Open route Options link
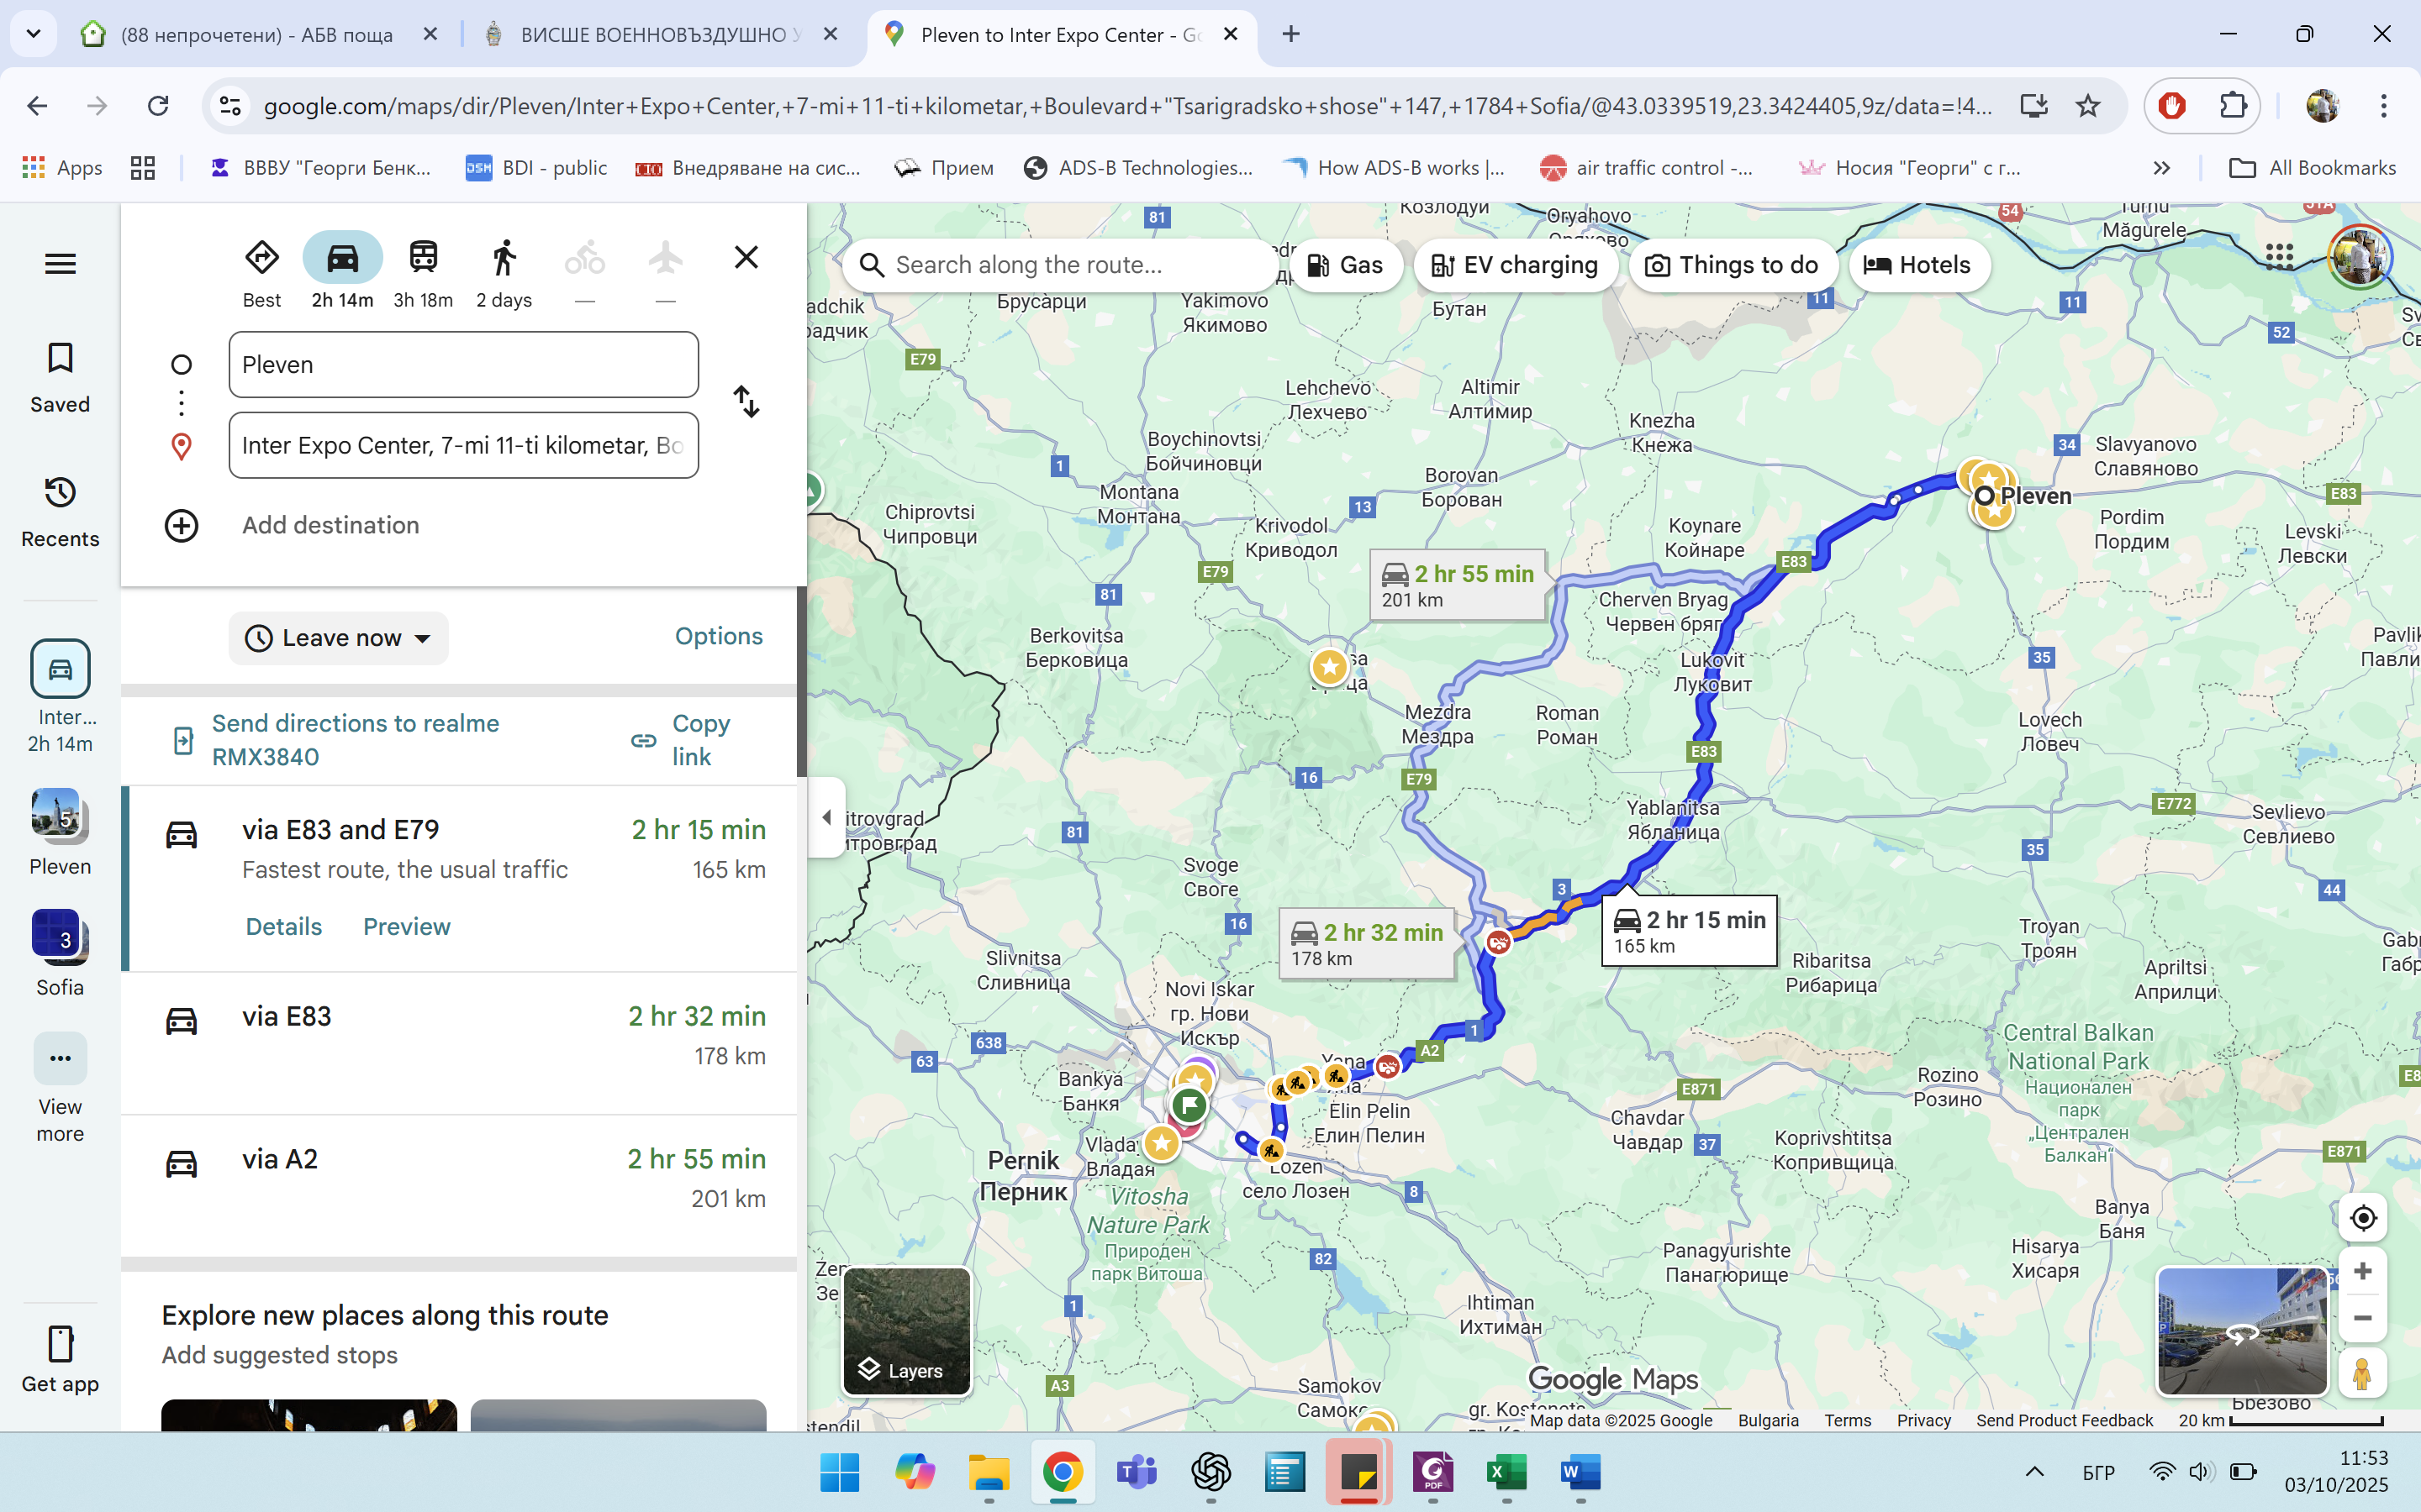Image resolution: width=2421 pixels, height=1512 pixels. tap(718, 636)
